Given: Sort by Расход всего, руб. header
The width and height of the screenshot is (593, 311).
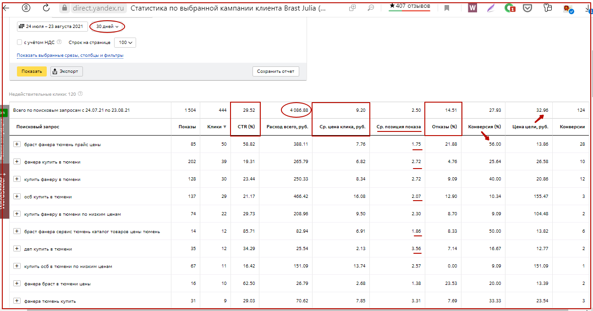Looking at the screenshot, I should point(287,127).
